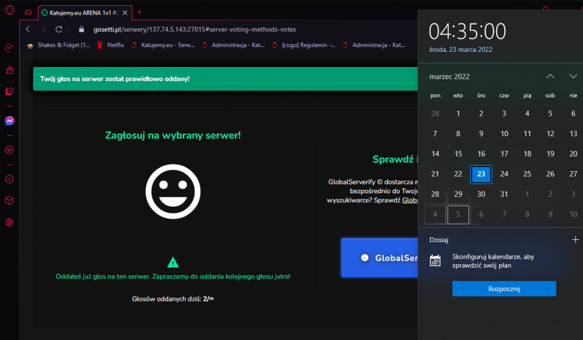Viewport: 583px width, 340px height.
Task: Open Extensions cube icon in sidebar
Action: click(x=9, y=200)
